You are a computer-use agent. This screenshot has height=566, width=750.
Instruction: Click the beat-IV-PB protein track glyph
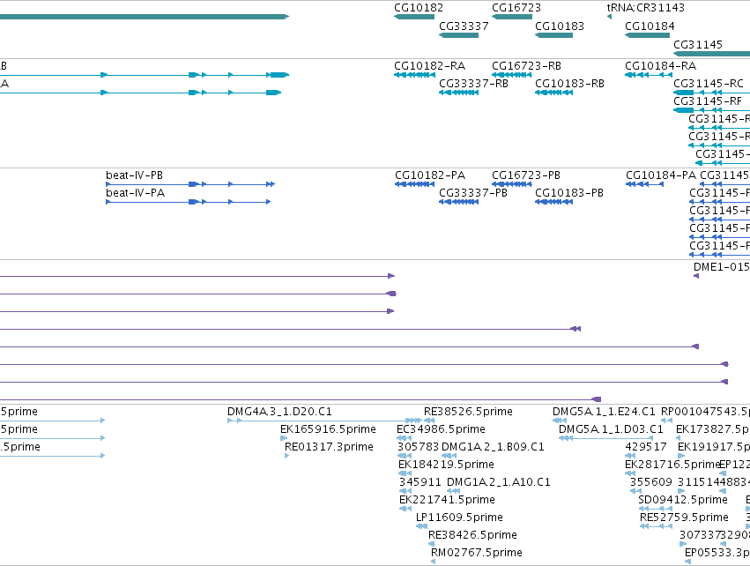click(x=190, y=184)
